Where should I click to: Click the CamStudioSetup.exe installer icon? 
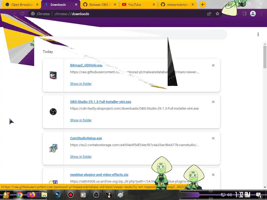[x=53, y=148]
